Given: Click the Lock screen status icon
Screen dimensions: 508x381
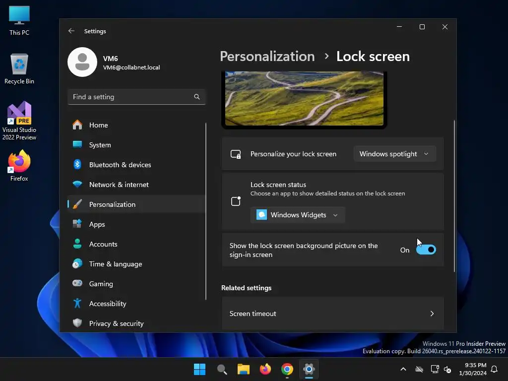Looking at the screenshot, I should coord(236,201).
